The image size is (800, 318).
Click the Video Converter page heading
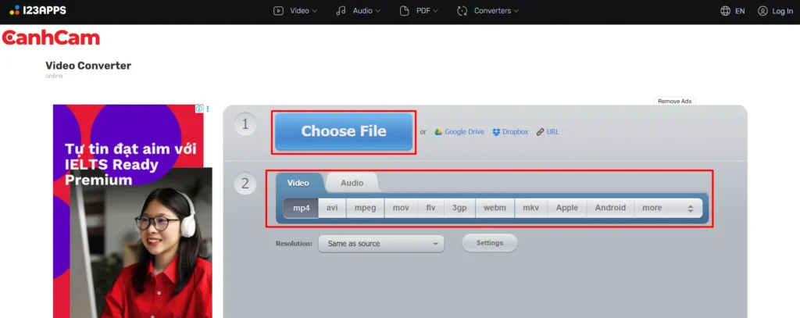pyautogui.click(x=88, y=66)
